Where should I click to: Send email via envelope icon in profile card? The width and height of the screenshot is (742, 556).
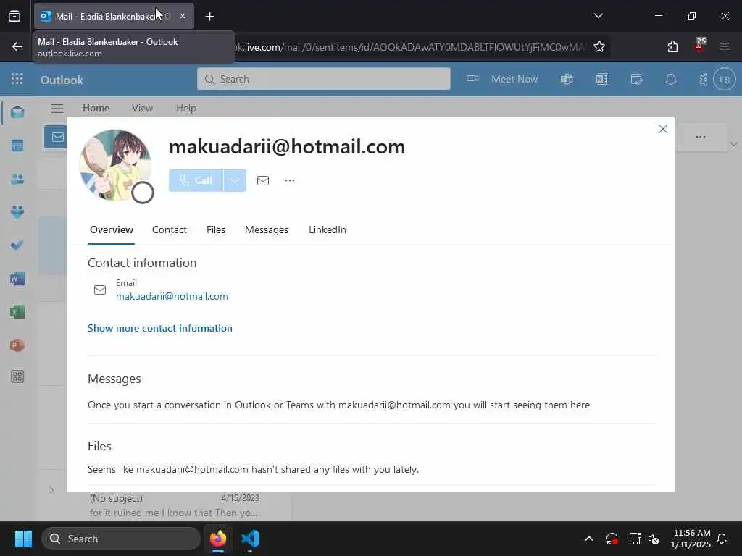tap(263, 180)
